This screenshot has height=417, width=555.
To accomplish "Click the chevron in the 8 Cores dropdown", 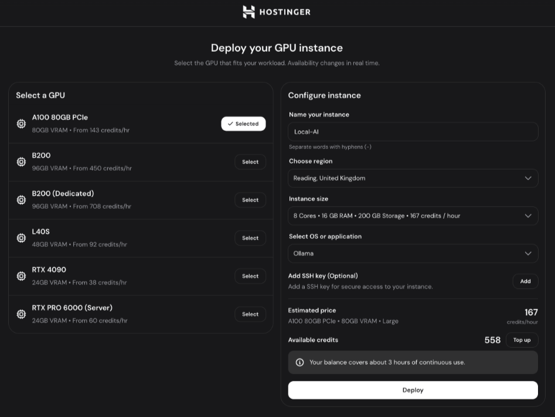I will tap(528, 216).
